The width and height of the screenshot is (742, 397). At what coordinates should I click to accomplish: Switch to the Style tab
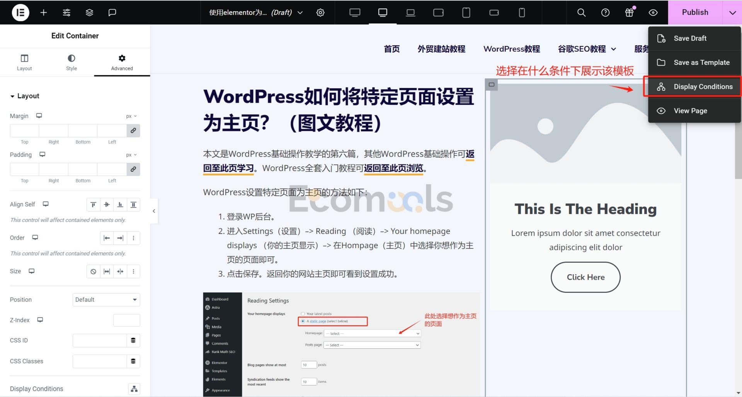pyautogui.click(x=71, y=63)
